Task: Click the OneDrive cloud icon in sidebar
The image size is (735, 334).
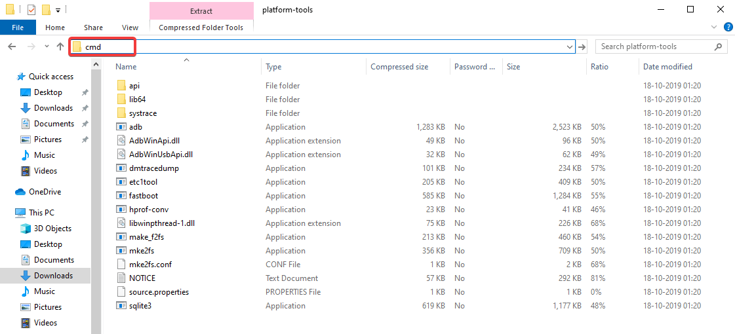Action: pyautogui.click(x=20, y=192)
